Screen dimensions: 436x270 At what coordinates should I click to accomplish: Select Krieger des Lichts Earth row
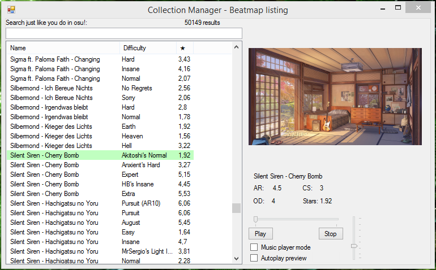point(100,127)
